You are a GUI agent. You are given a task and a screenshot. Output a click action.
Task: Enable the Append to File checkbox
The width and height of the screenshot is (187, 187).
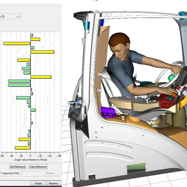[0, 173]
